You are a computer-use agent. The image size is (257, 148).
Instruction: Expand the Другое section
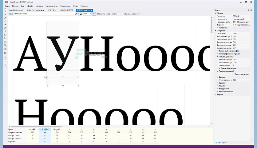218,83
